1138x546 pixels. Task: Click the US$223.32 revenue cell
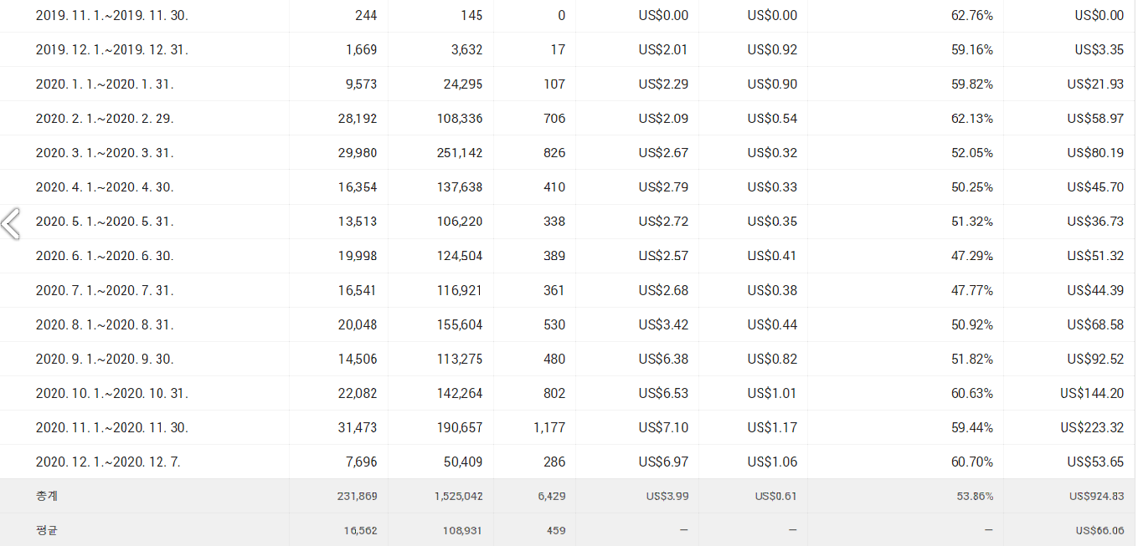(x=1092, y=427)
